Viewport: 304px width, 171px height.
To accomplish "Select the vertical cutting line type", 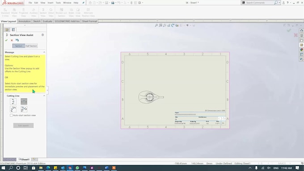I will [x=13, y=101].
